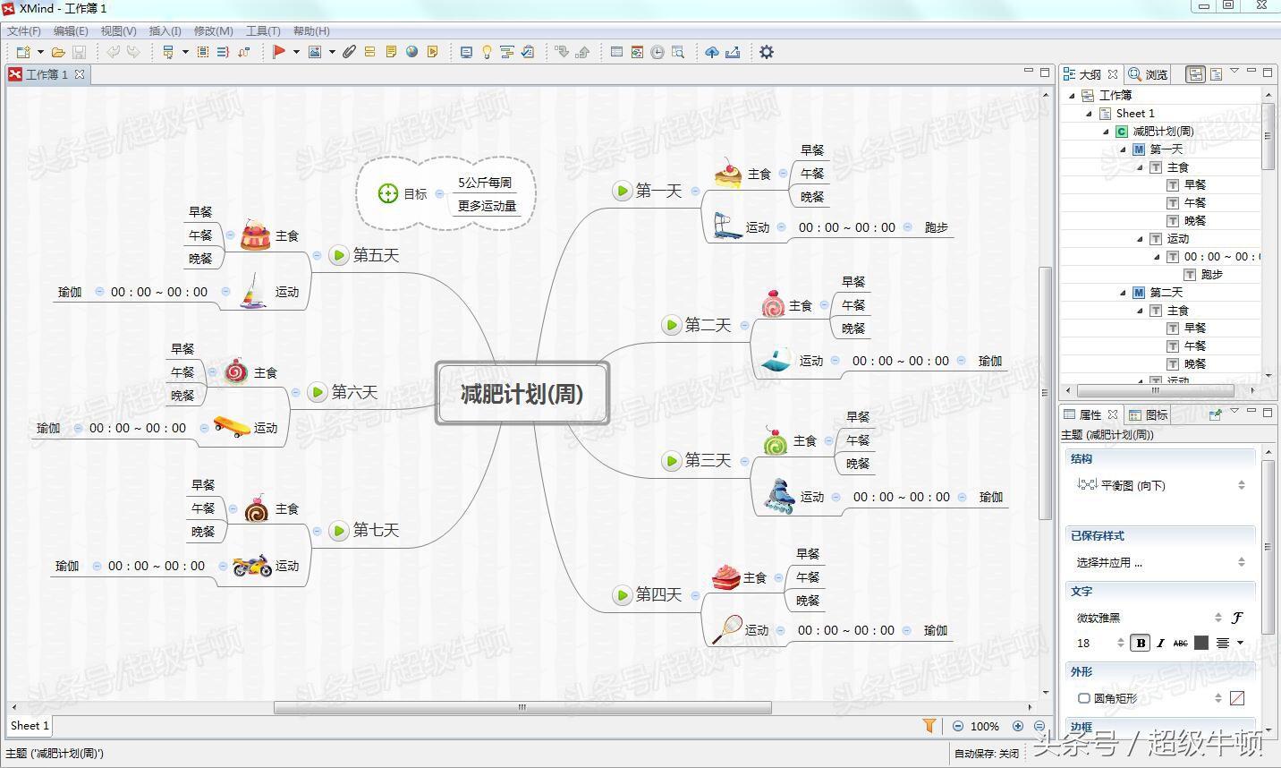Open the 文件(F) menu
This screenshot has height=768, width=1281.
24,30
